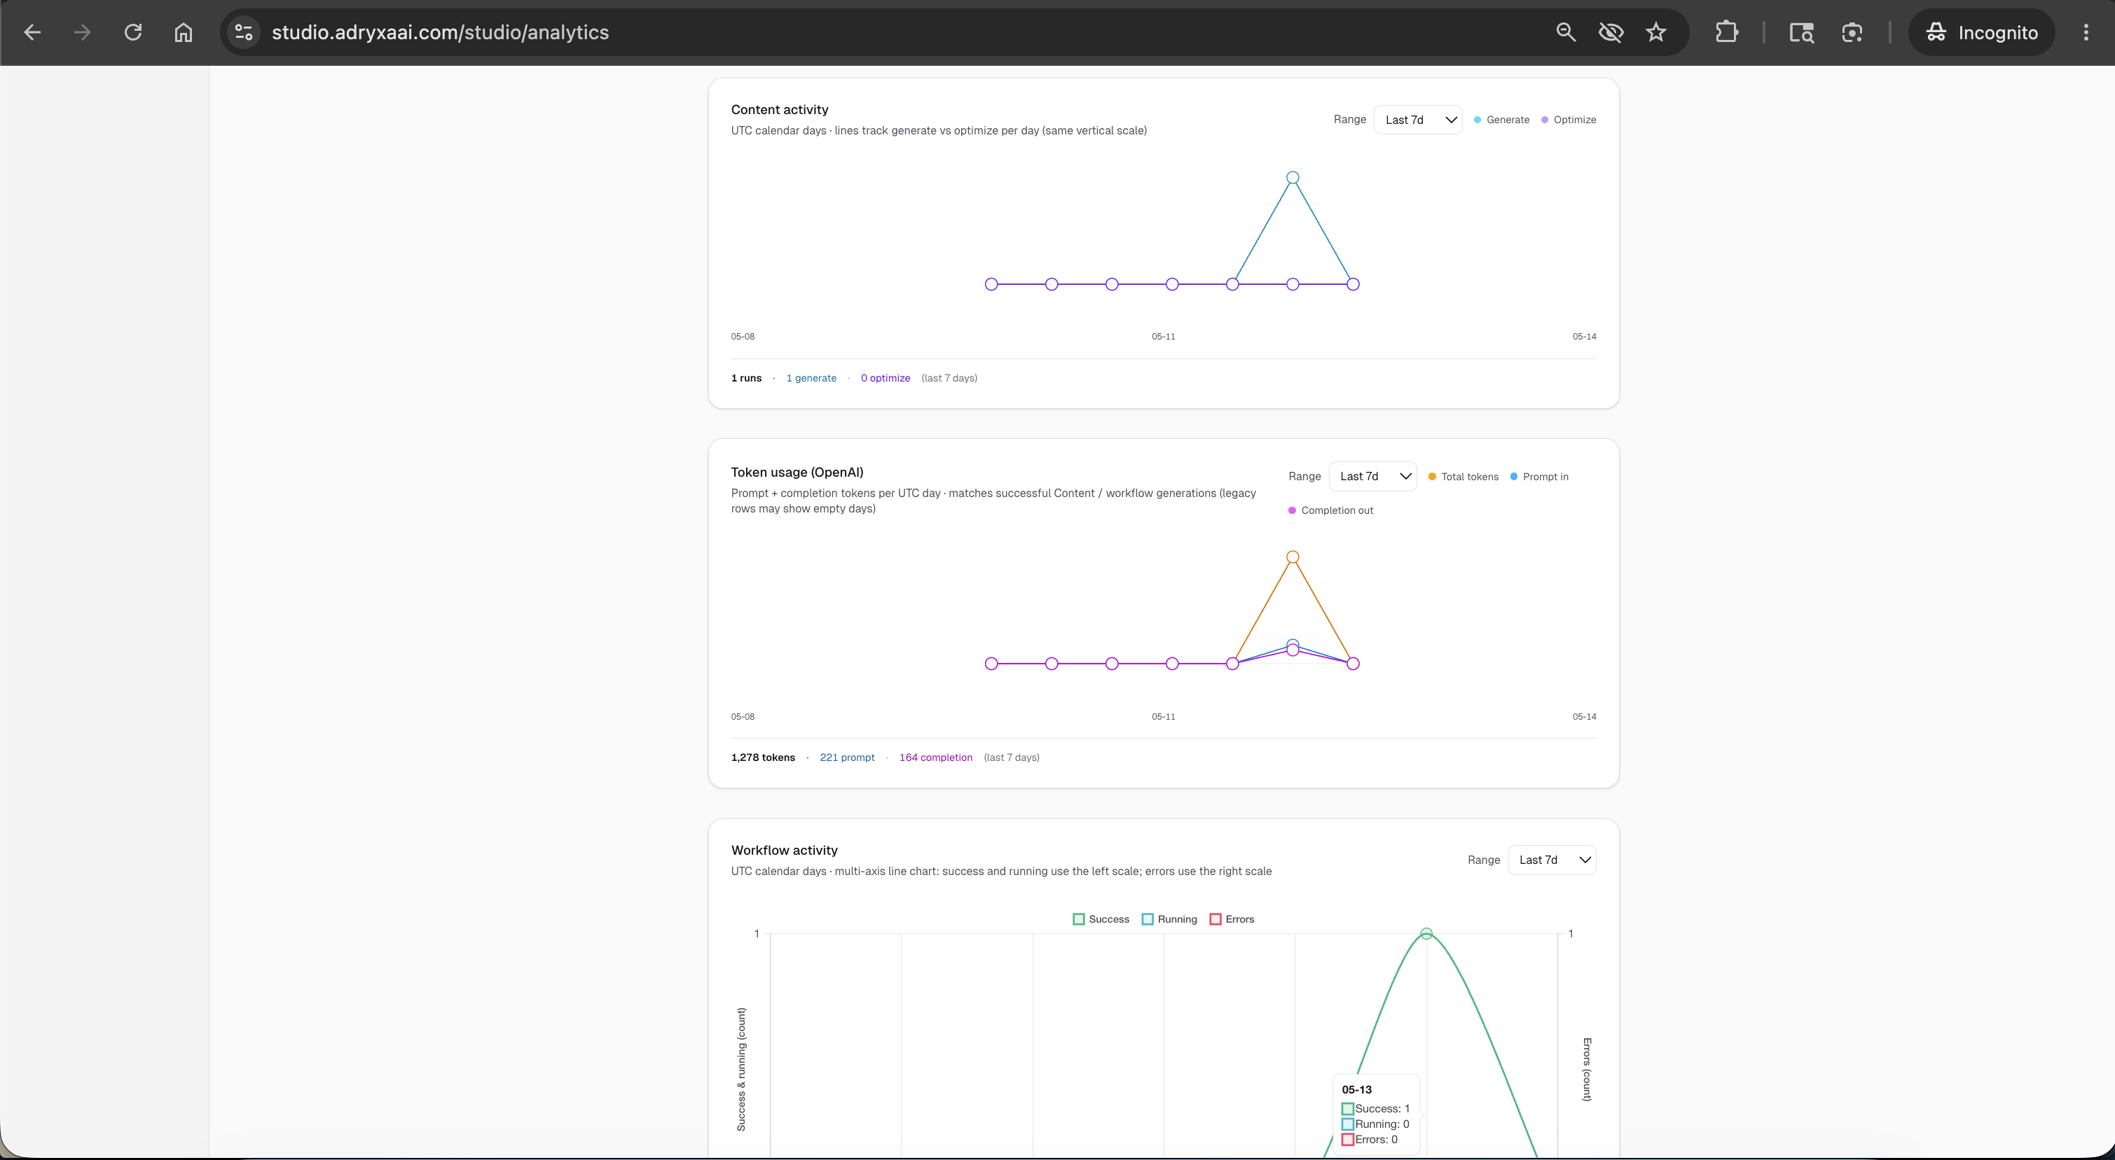Viewport: 2115px width, 1160px height.
Task: Click the 'Token usage (OpenAI)' heading
Action: point(797,472)
